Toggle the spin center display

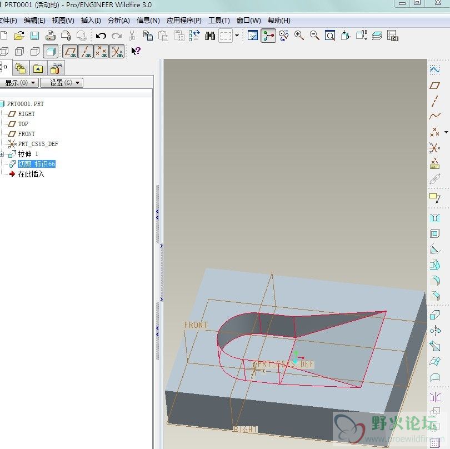pyautogui.click(x=268, y=36)
